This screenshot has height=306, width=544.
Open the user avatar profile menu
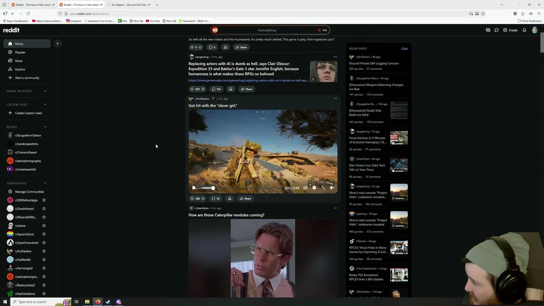pos(535,30)
